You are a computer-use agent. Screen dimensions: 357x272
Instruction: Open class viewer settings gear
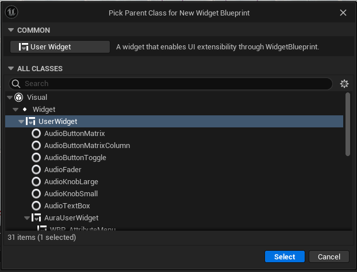pos(344,84)
